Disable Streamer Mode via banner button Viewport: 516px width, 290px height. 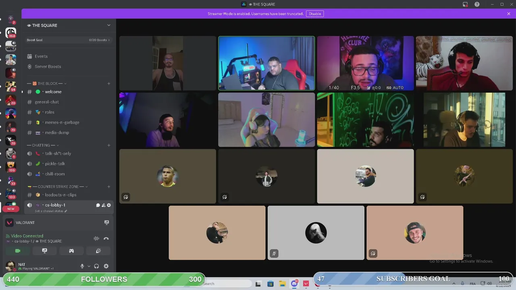[x=315, y=14]
